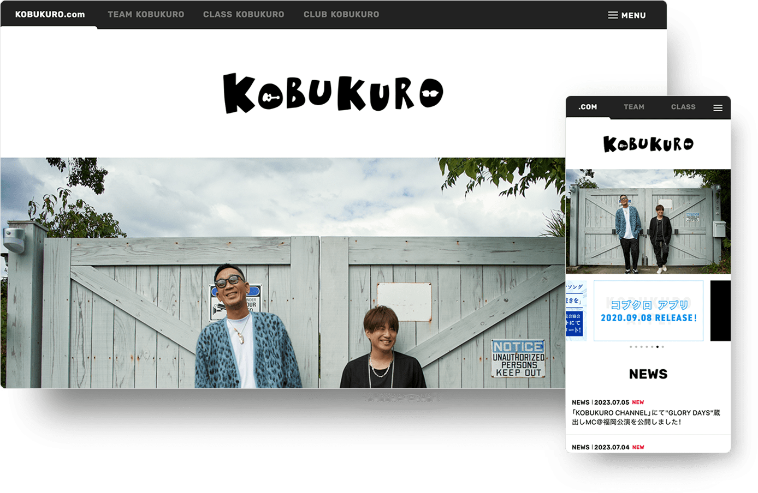Image resolution: width=758 pixels, height=493 pixels.
Task: Switch to CLUB KOBUKURO tab
Action: pyautogui.click(x=341, y=15)
